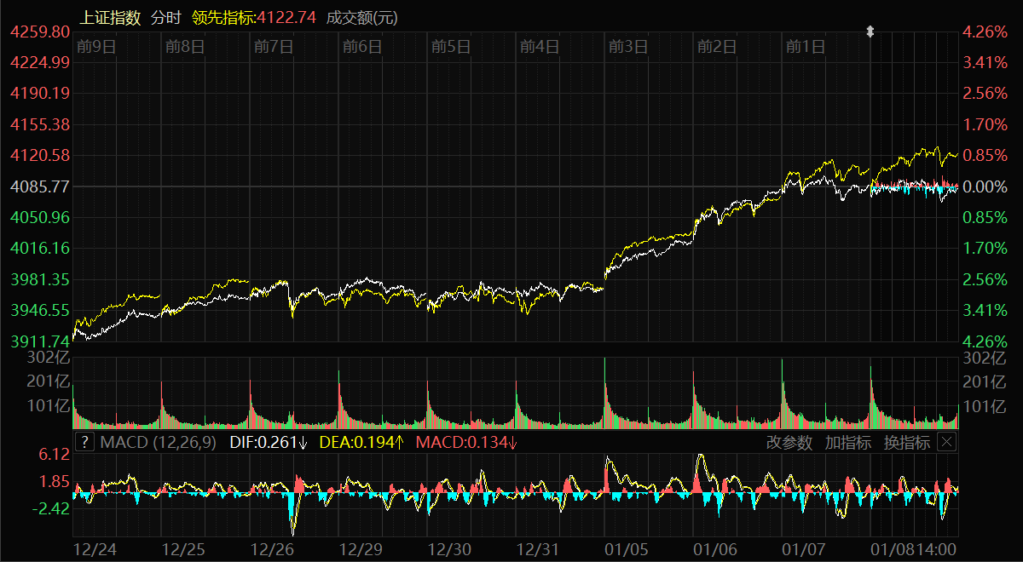
Task: Open 改参数 to change parameters
Action: (789, 442)
